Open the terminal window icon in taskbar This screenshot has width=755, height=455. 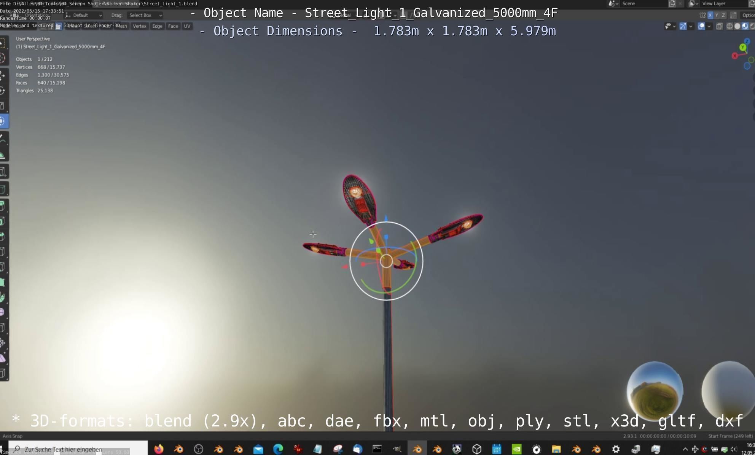click(x=377, y=449)
